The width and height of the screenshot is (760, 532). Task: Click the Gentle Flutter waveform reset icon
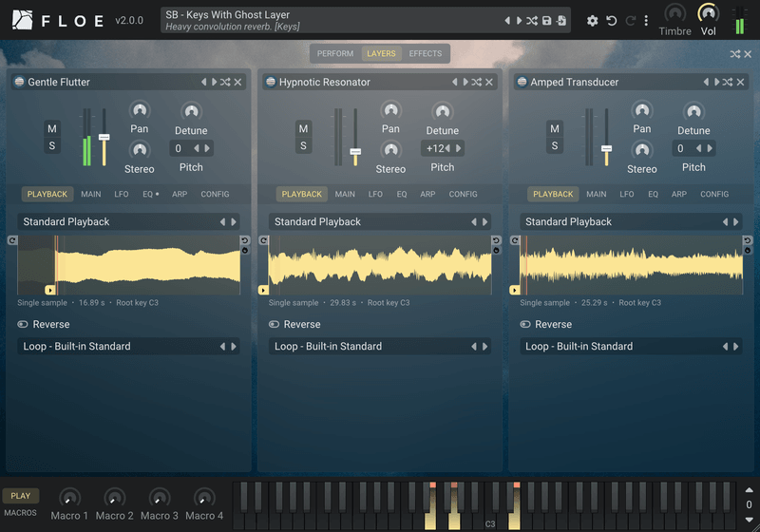click(245, 239)
